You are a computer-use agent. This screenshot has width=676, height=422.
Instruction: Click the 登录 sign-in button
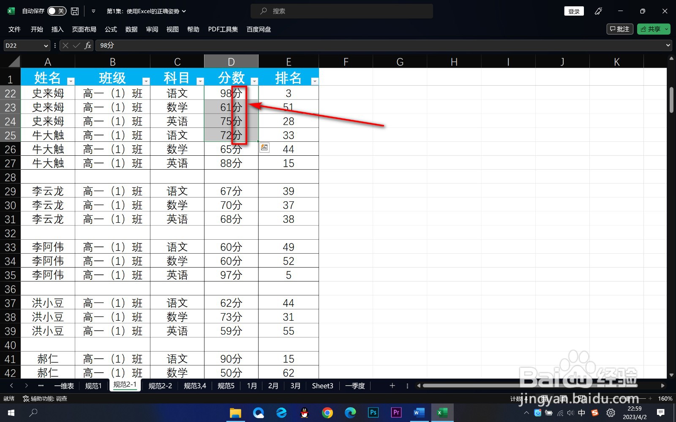pyautogui.click(x=574, y=11)
